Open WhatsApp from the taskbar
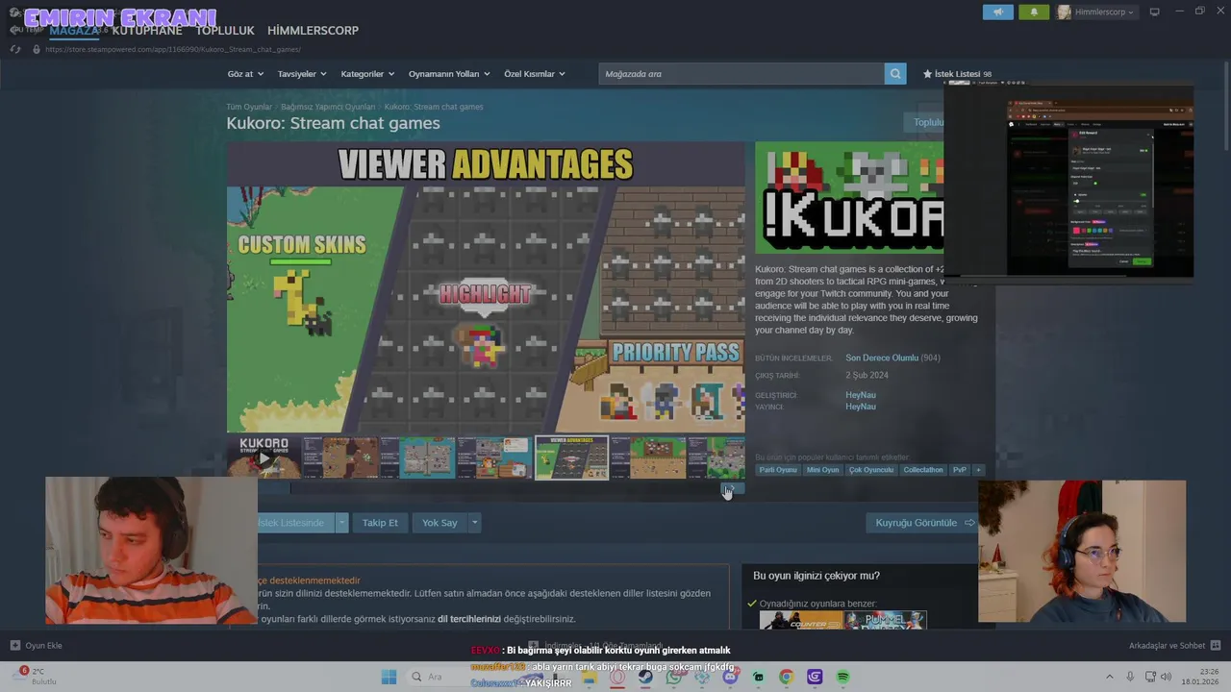The width and height of the screenshot is (1231, 692). 674,677
